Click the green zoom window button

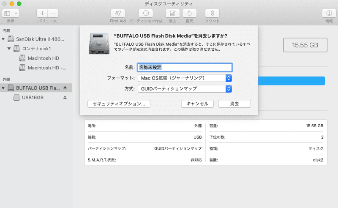pyautogui.click(x=19, y=3)
